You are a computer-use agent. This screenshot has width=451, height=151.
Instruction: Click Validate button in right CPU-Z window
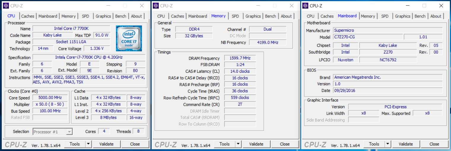pyautogui.click(x=406, y=144)
